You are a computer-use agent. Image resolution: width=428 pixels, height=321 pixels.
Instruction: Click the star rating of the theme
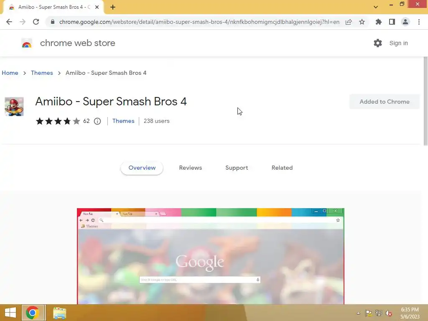click(x=58, y=121)
